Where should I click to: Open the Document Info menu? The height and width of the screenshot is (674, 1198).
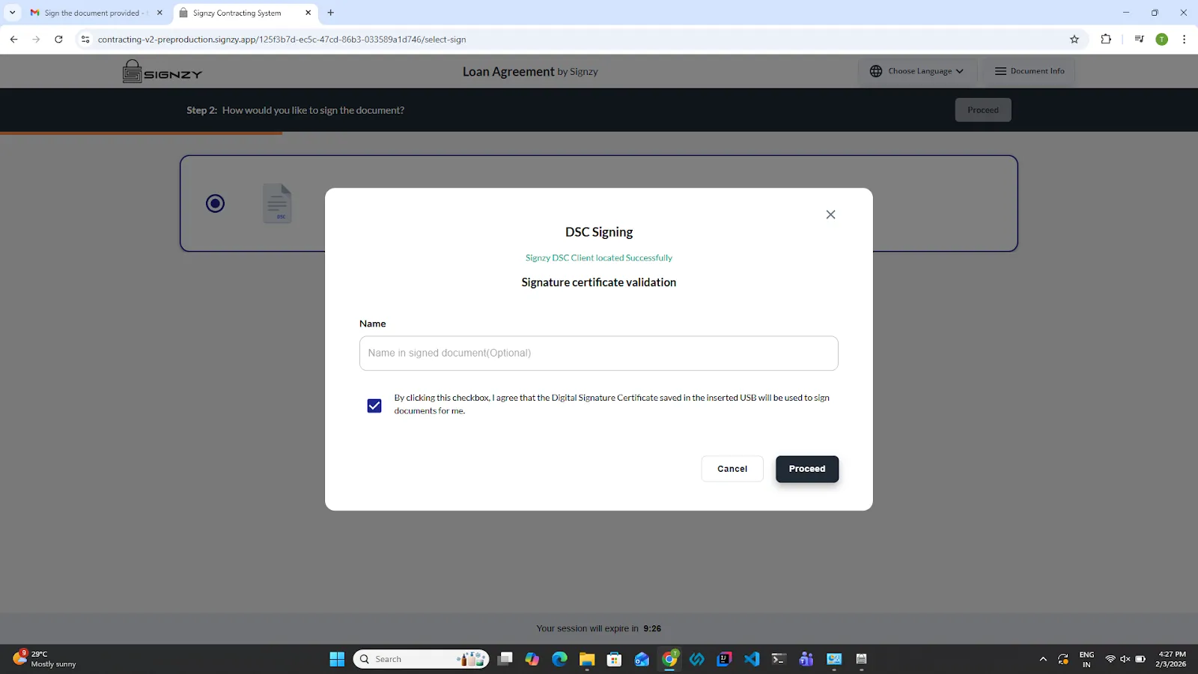(x=1030, y=71)
